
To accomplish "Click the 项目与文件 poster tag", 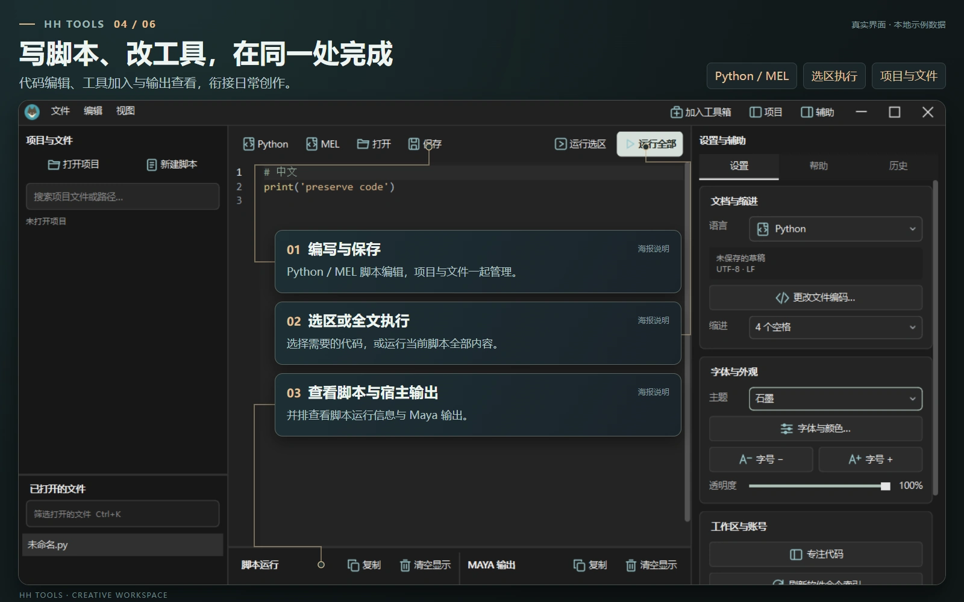I will point(909,76).
